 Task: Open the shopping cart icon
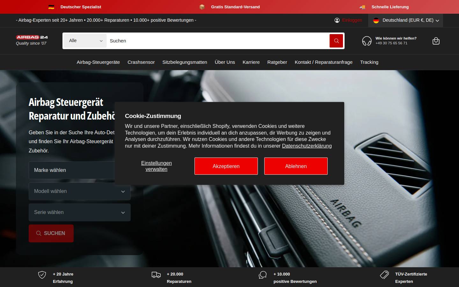coord(436,41)
